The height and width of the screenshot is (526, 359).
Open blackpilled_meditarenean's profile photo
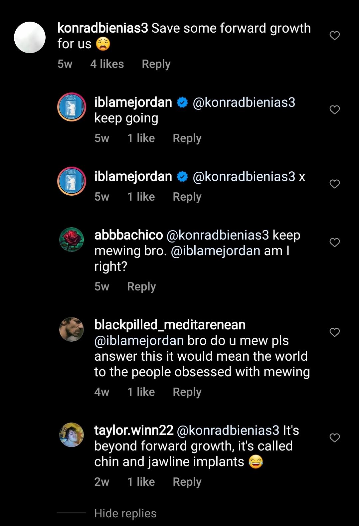[x=72, y=329]
